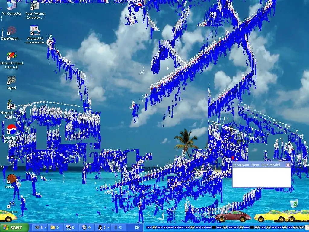Launch the Mypal raccoon browser icon
Viewport: 309px width, 232px height.
(11, 82)
